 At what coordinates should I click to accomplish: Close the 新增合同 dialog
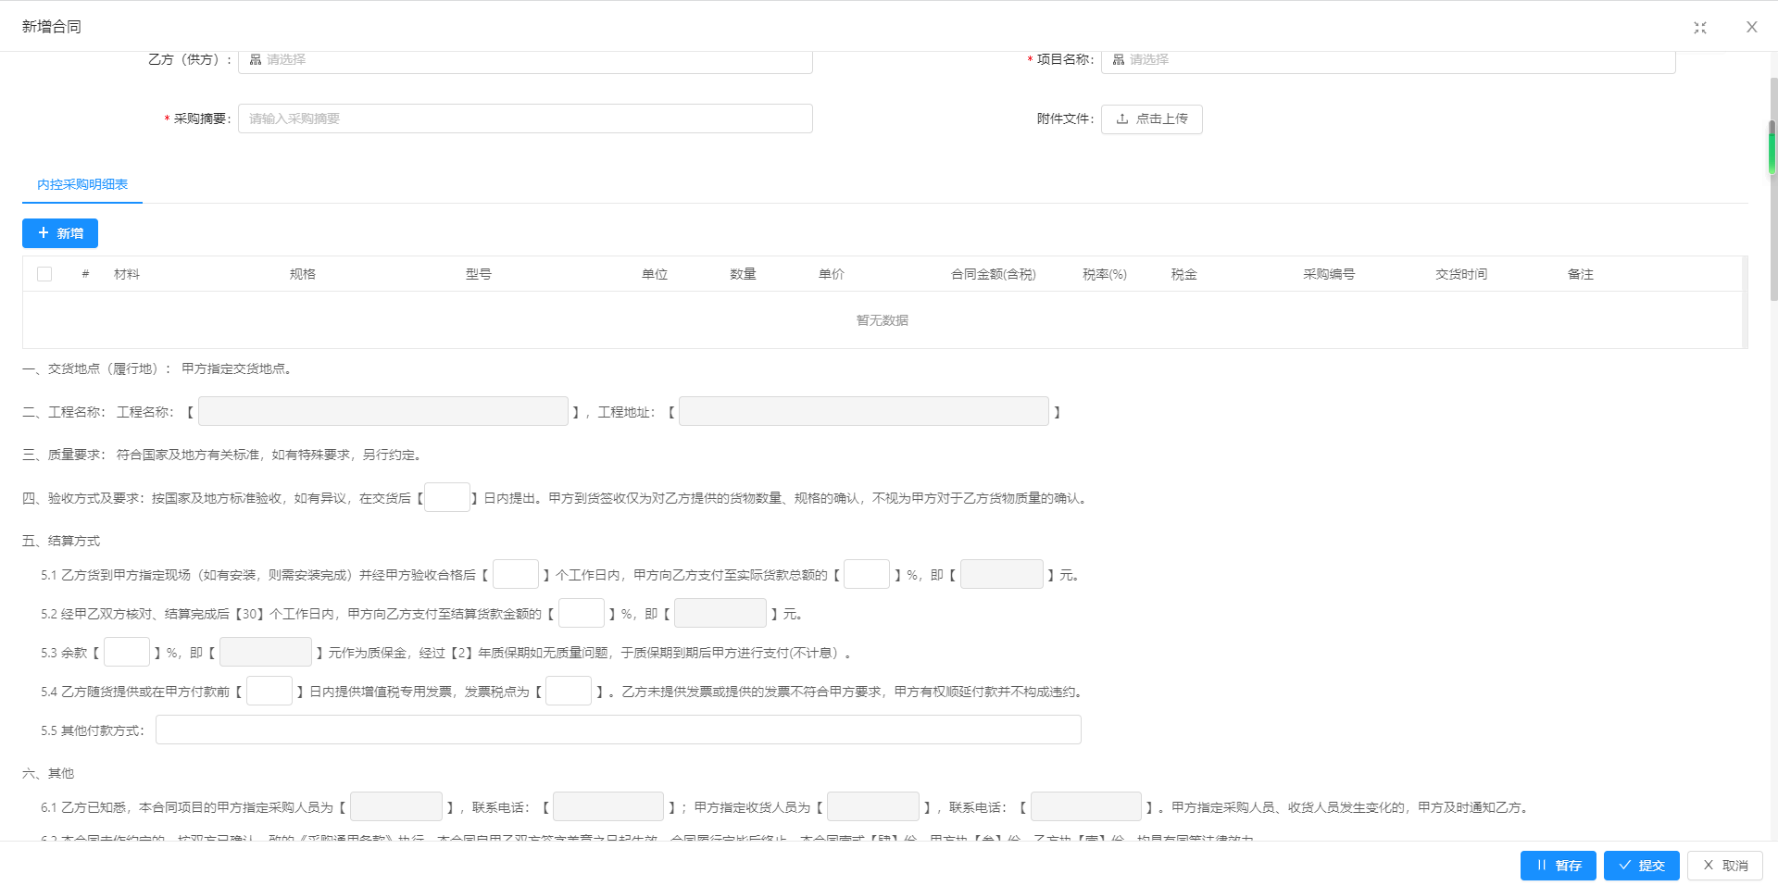click(x=1752, y=27)
